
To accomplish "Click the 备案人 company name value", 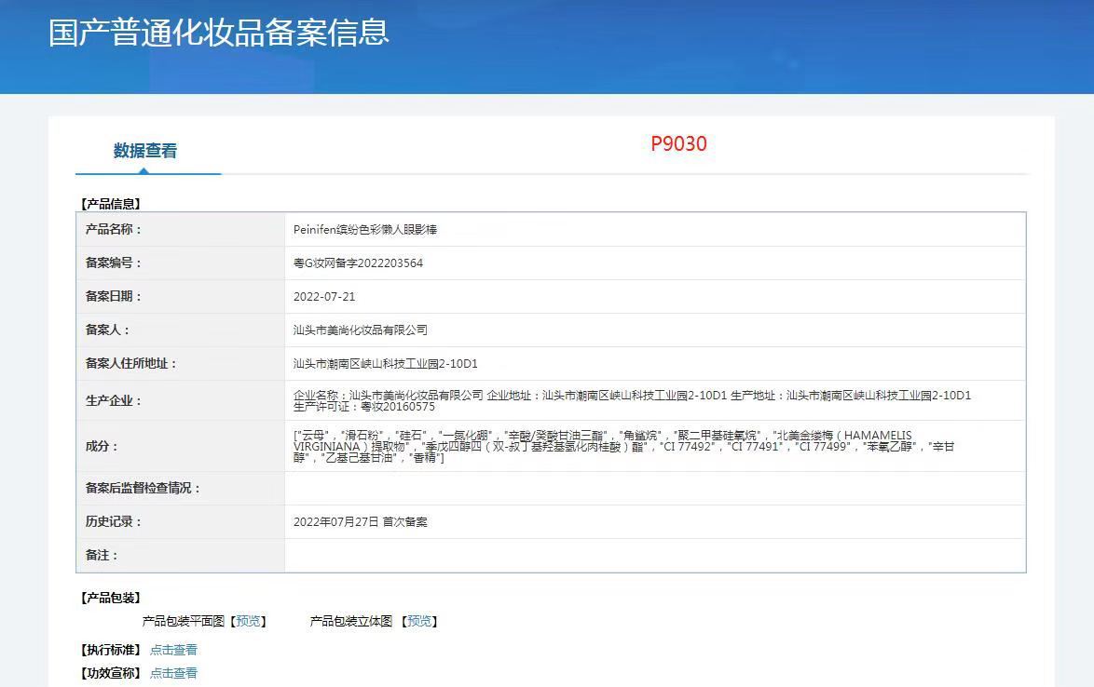I will coord(361,330).
